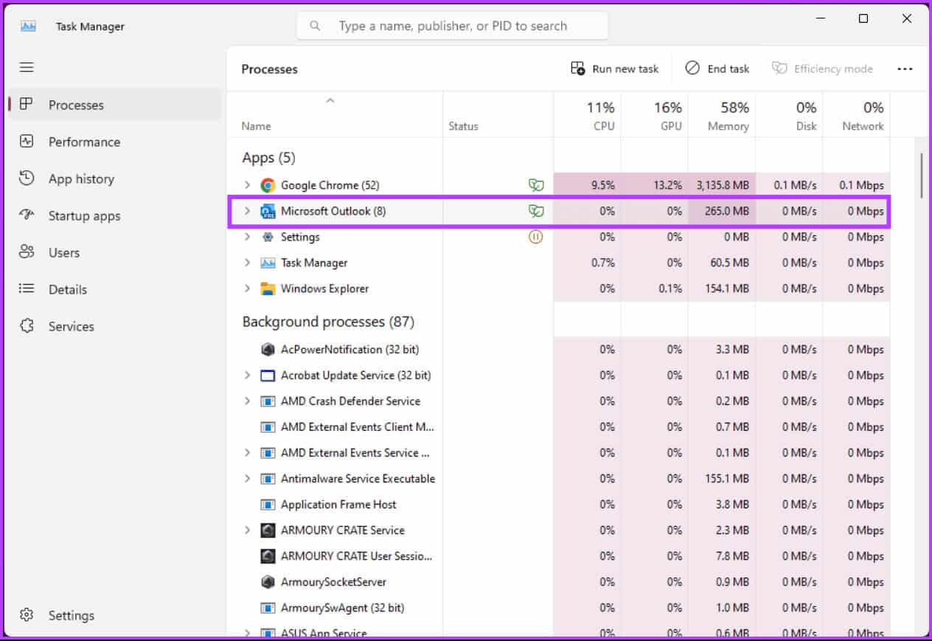This screenshot has width=932, height=641.
Task: Sort by the Memory column header
Action: (x=722, y=114)
